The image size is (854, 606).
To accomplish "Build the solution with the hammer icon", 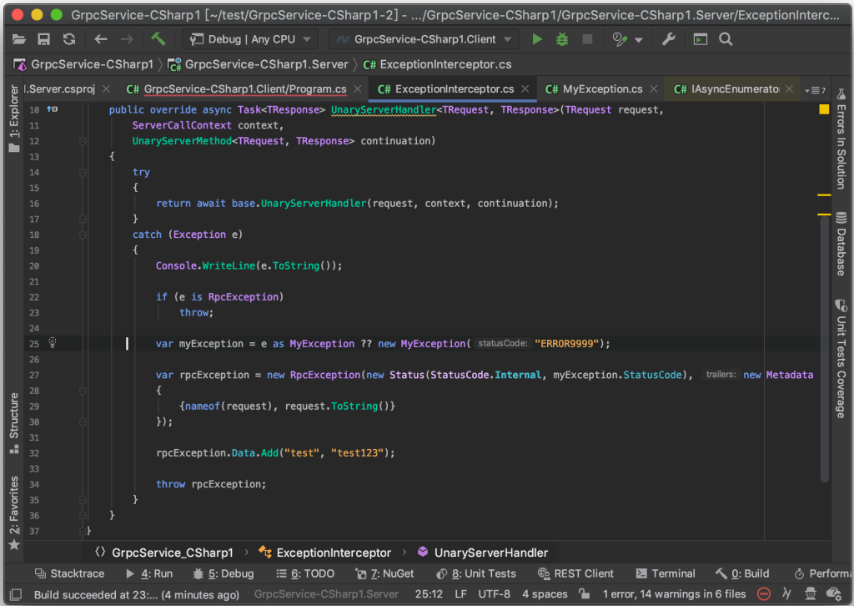I will [158, 39].
